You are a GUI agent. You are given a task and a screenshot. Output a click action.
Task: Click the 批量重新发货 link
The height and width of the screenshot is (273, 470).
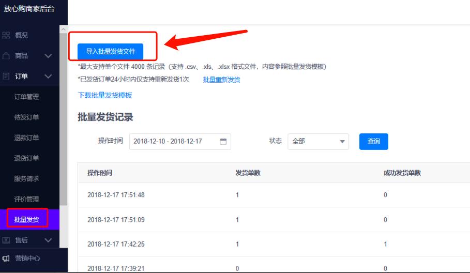click(x=221, y=80)
